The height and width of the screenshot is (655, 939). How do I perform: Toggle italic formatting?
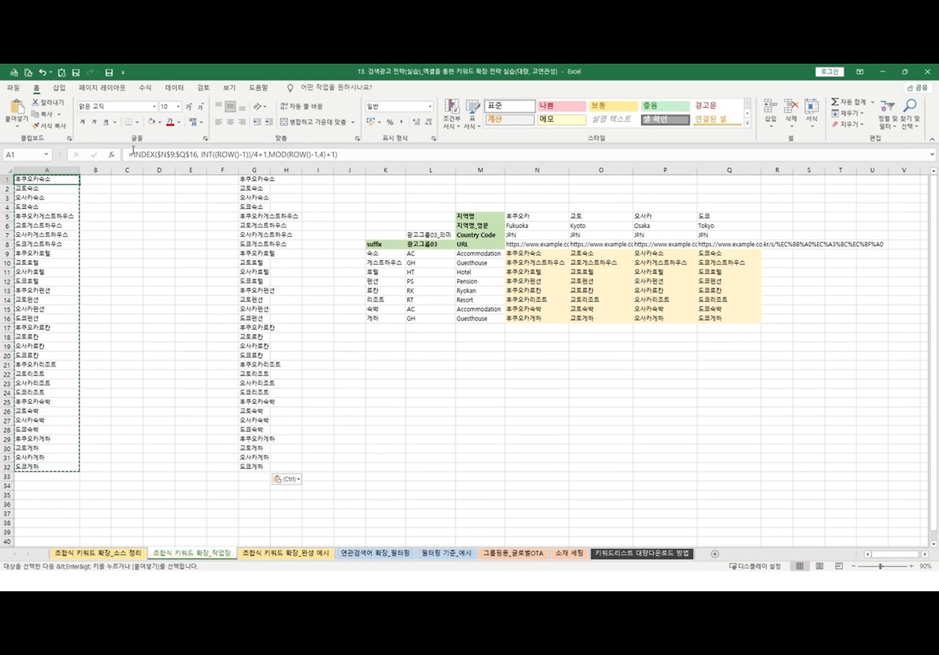point(95,122)
